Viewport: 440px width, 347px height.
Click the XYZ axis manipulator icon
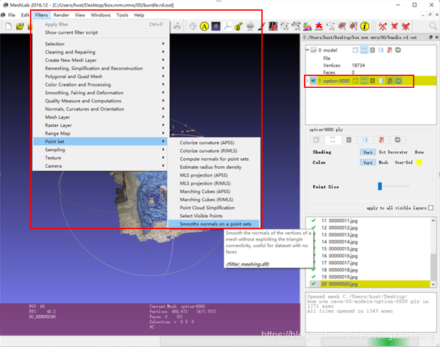point(228,26)
